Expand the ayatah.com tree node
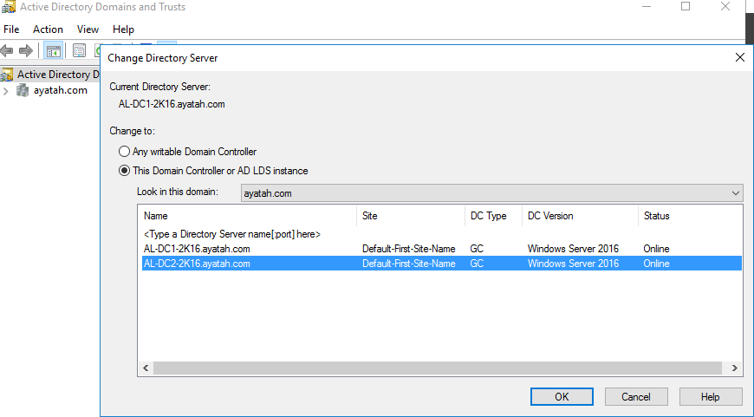Image resolution: width=754 pixels, height=417 pixels. coord(6,90)
